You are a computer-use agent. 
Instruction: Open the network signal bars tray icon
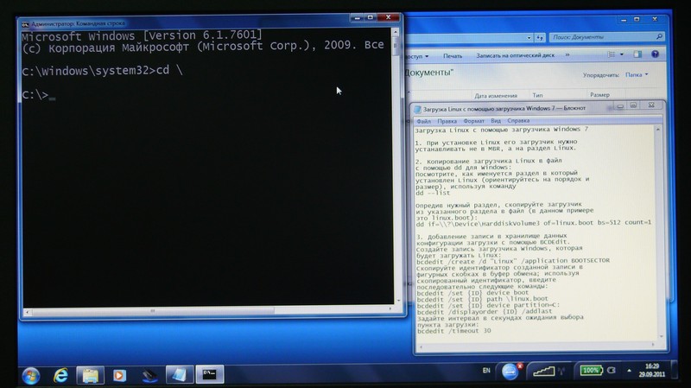(544, 372)
